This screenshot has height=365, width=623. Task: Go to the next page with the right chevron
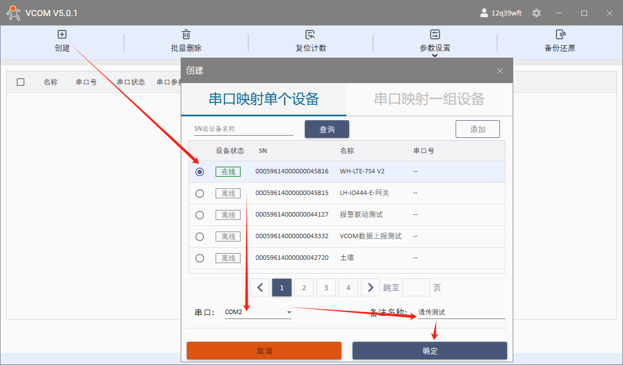pos(370,287)
